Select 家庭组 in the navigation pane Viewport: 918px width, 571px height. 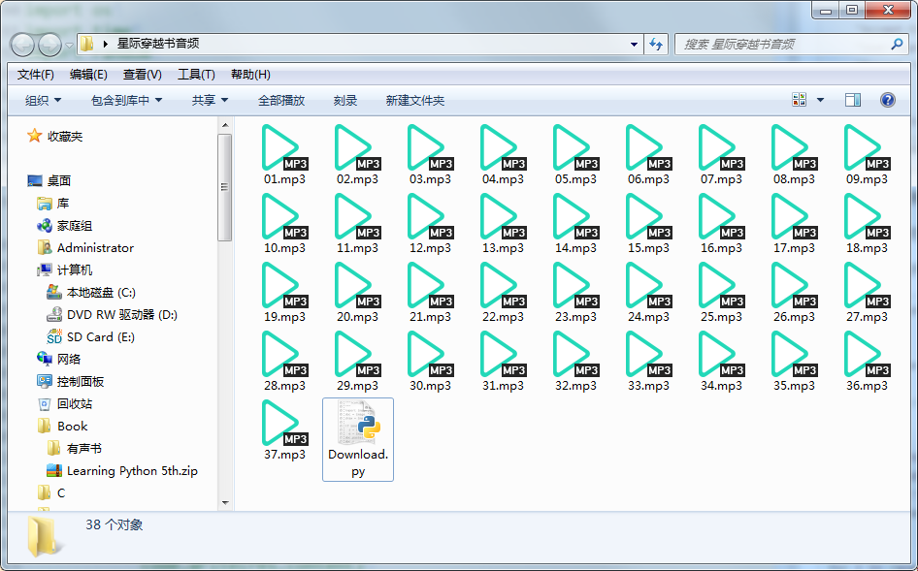tap(64, 226)
